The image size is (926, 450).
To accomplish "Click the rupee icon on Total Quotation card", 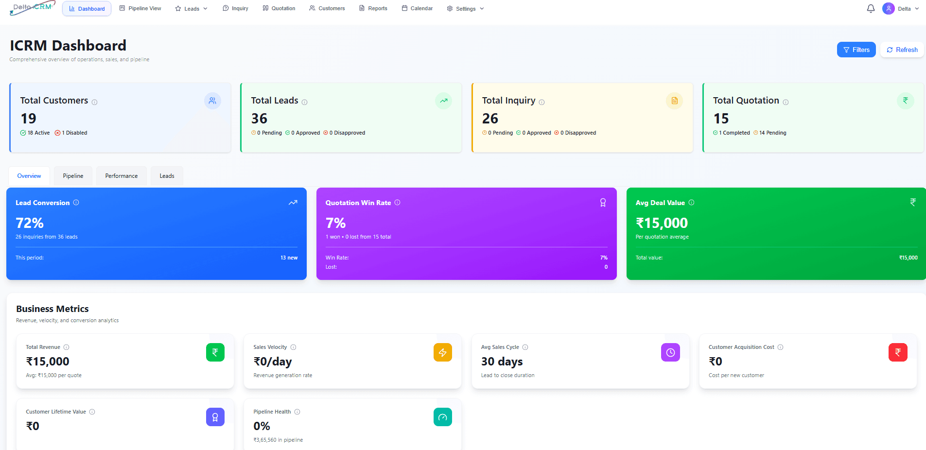I will [x=905, y=101].
